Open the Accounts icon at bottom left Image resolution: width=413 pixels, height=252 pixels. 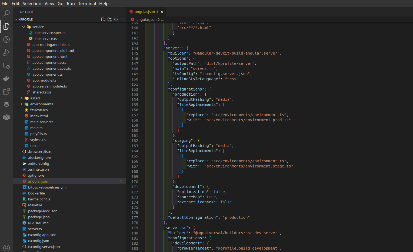tap(6, 248)
